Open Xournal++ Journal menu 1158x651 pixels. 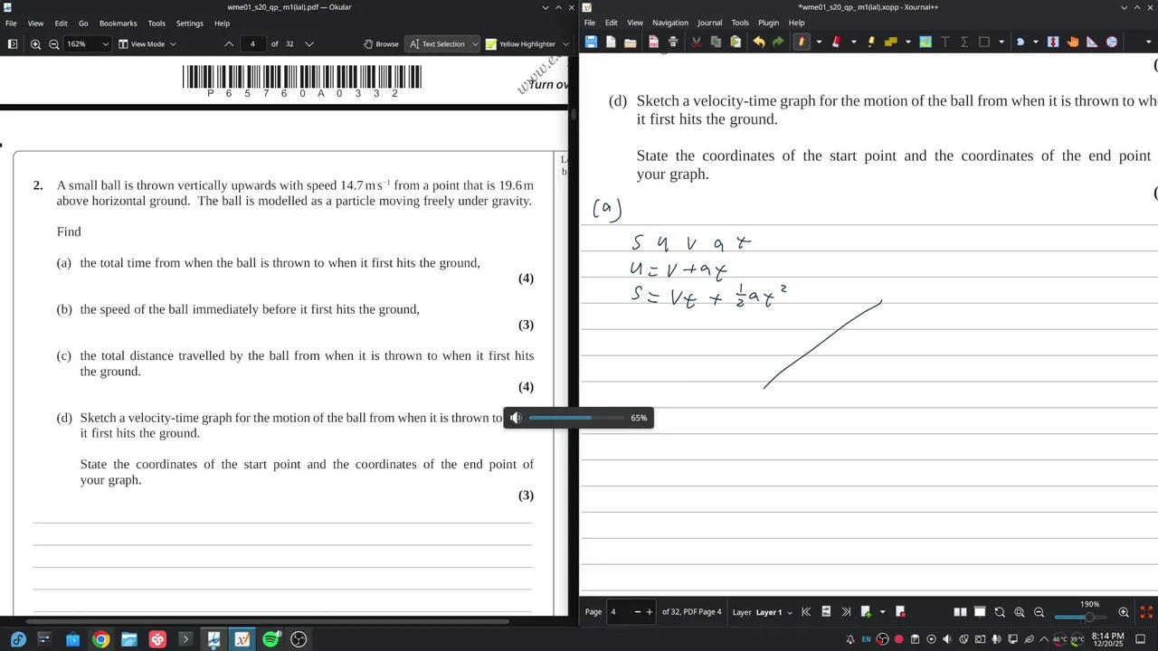(x=709, y=23)
